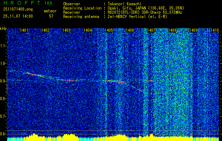This screenshot has height=141, width=222.
Task: Click the 1405 time marker
Action: point(109,30)
